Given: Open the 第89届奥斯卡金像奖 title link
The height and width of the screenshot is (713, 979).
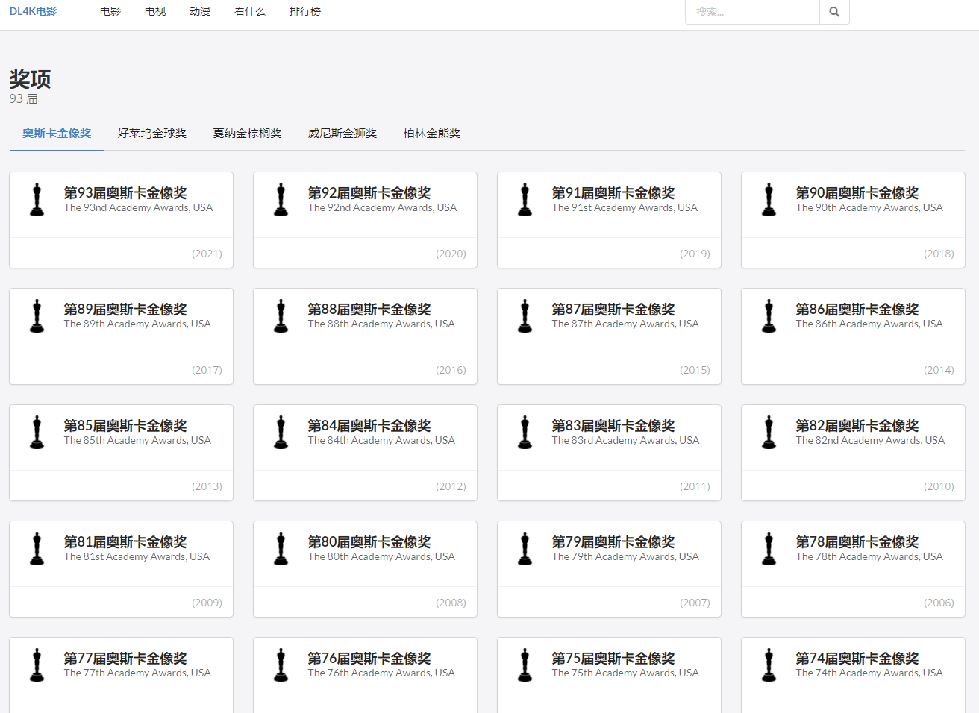Looking at the screenshot, I should 125,309.
